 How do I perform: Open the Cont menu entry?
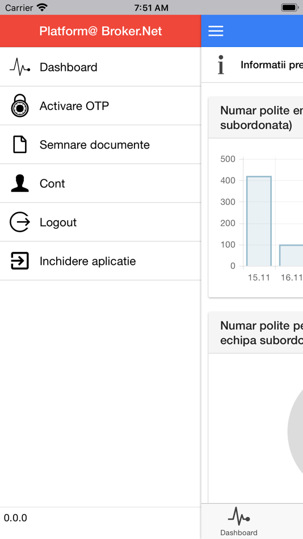pyautogui.click(x=100, y=184)
